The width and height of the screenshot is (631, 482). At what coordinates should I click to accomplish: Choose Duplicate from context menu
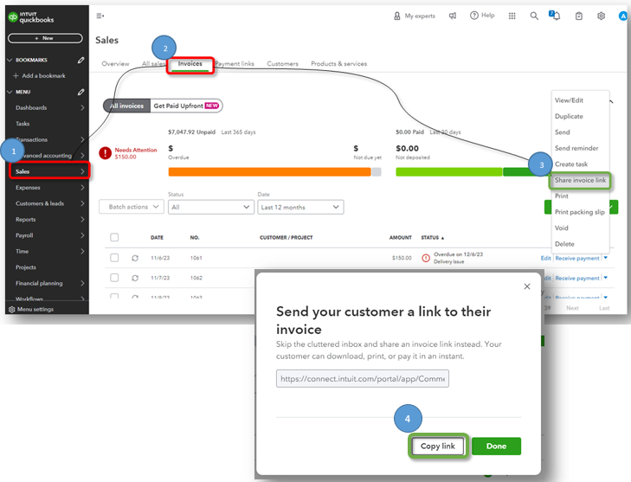pos(569,116)
